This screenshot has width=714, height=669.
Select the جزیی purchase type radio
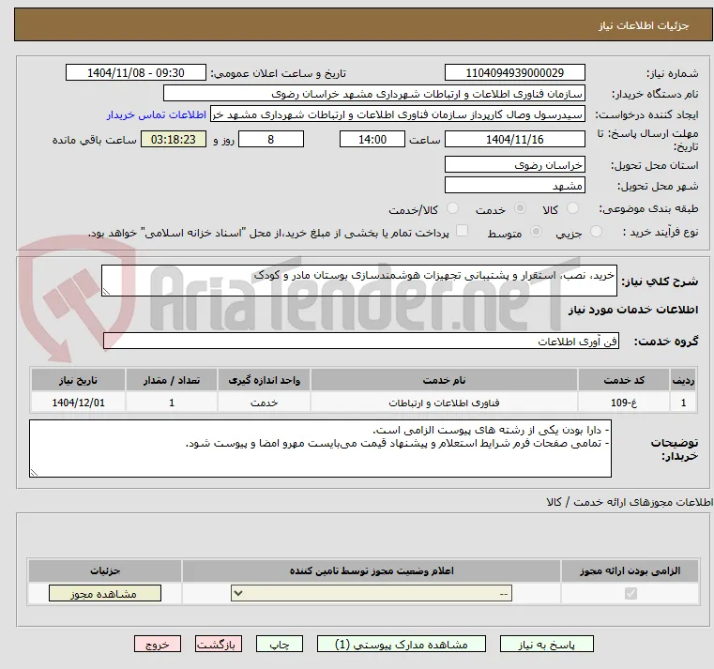[x=596, y=232]
